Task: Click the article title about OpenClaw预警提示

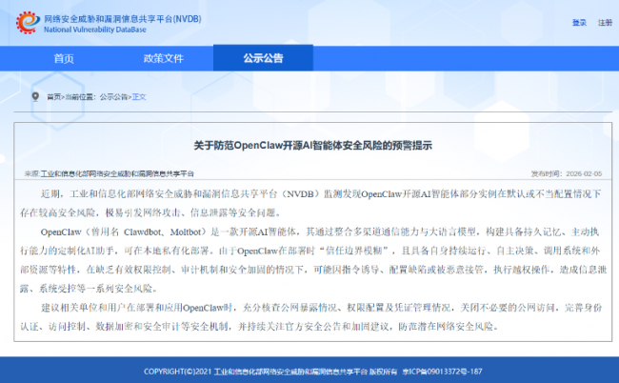Action: click(312, 146)
